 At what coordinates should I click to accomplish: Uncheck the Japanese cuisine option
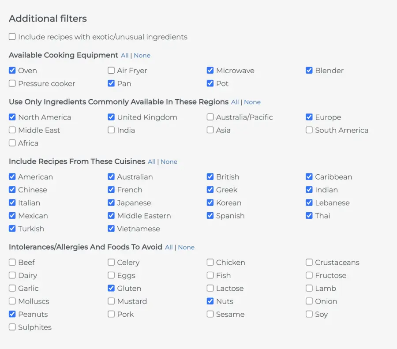[111, 203]
